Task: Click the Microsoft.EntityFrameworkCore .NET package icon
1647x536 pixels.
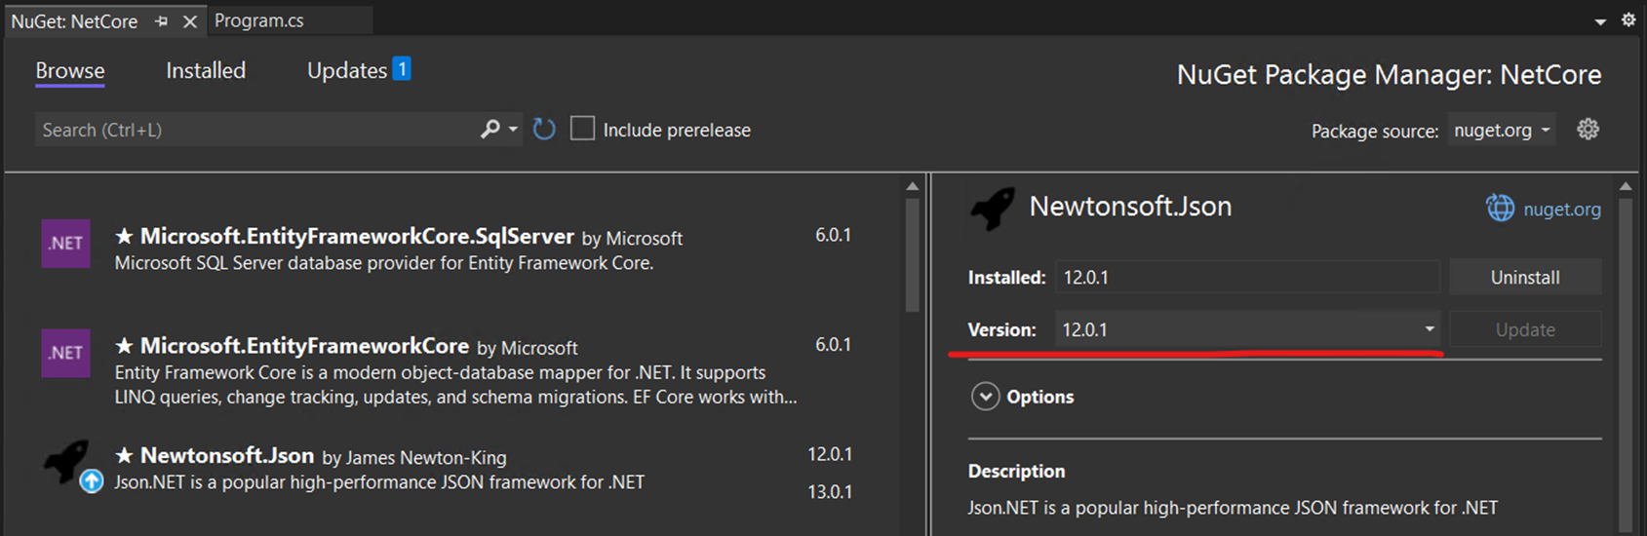Action: 65,353
